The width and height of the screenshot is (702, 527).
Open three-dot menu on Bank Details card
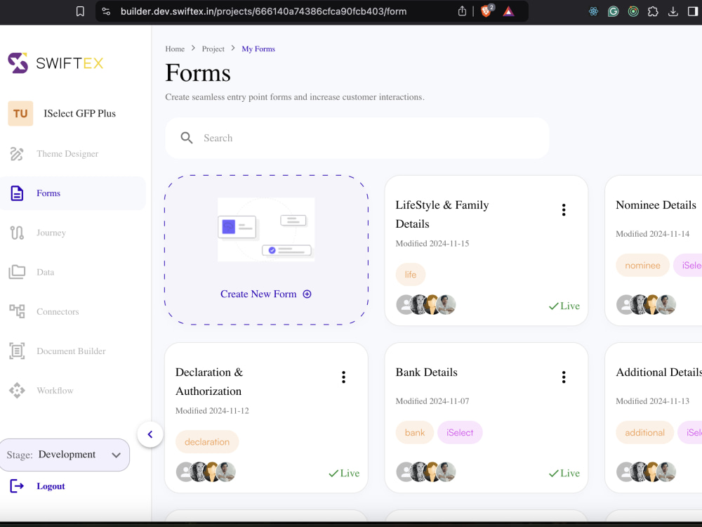(x=564, y=377)
